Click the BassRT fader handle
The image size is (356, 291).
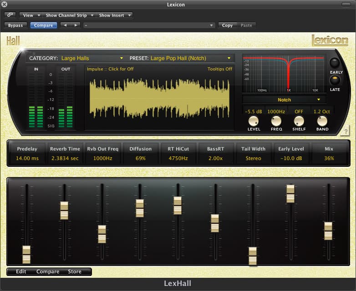(x=215, y=223)
